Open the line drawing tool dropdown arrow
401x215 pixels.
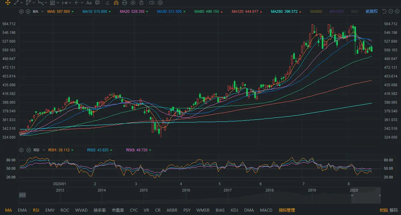tap(22, 3)
